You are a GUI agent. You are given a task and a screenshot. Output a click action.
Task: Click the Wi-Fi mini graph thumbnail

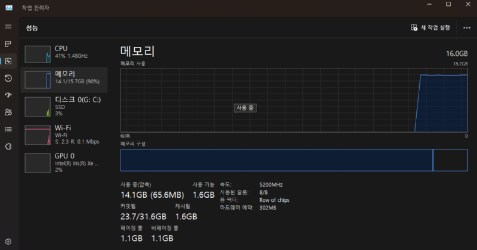(37, 135)
